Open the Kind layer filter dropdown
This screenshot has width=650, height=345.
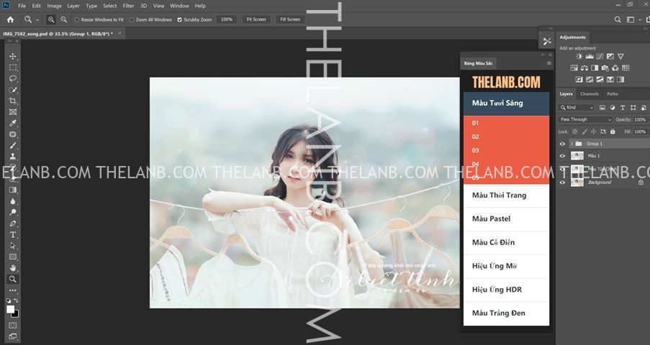click(x=579, y=108)
